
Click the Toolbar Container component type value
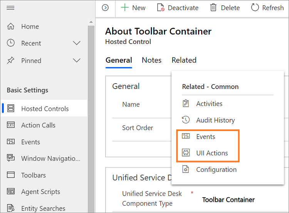(229, 200)
